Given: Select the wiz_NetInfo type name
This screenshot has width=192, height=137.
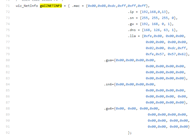Looking at the screenshot, I should [x=27, y=6].
